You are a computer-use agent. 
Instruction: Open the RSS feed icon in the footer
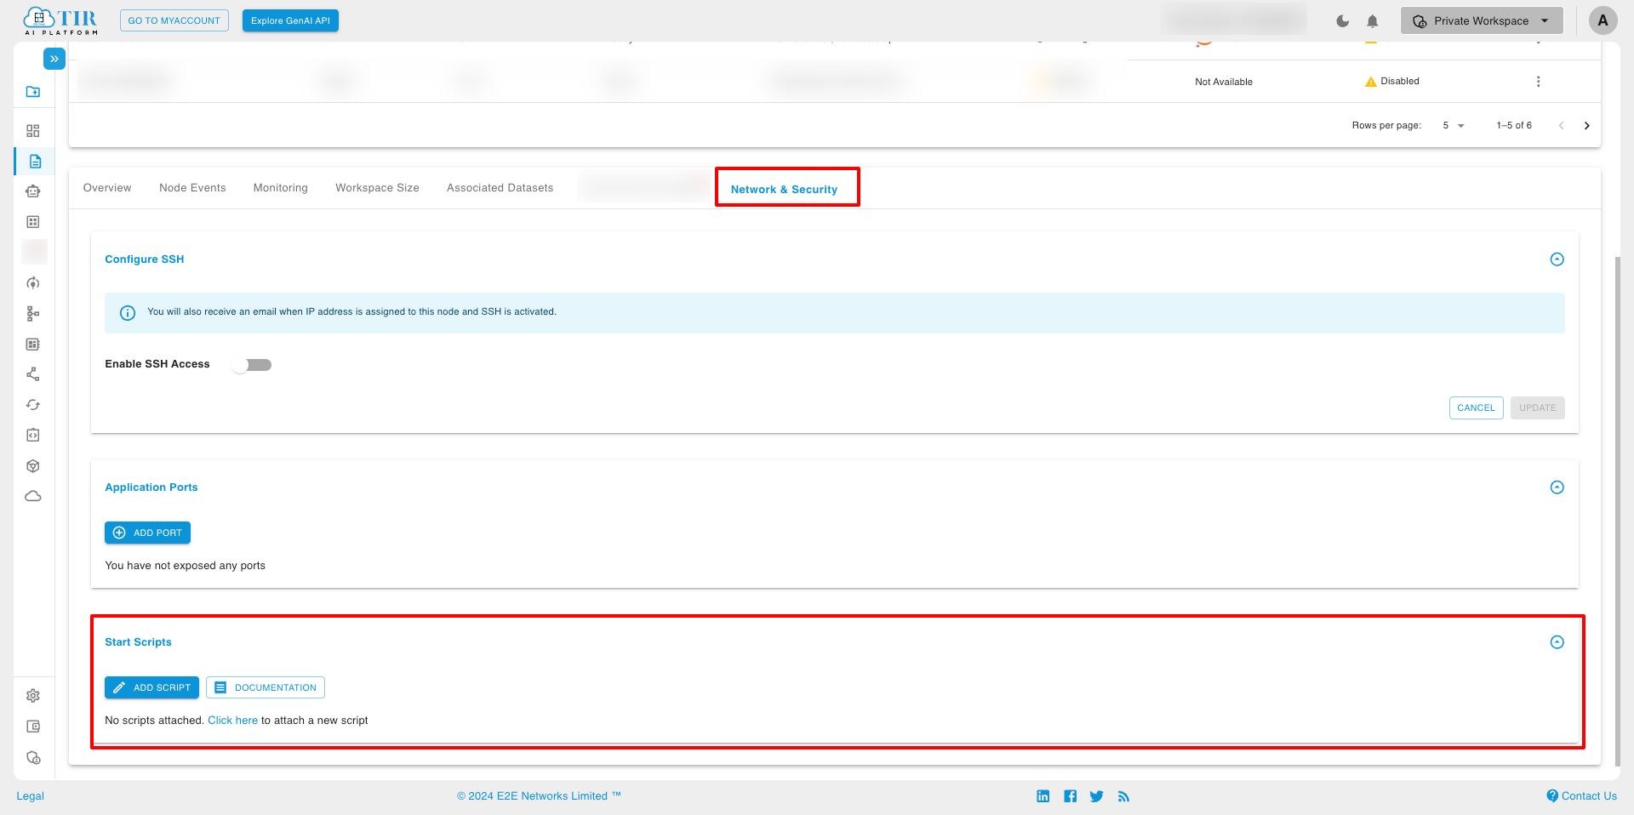pyautogui.click(x=1123, y=796)
